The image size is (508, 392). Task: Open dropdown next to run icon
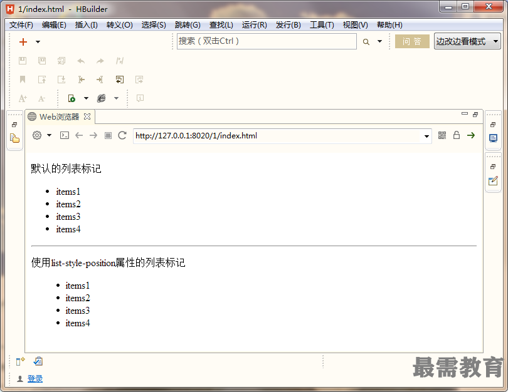tap(86, 98)
